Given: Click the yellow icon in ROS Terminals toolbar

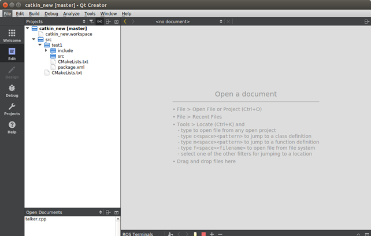Looking at the screenshot, I should [195, 234].
